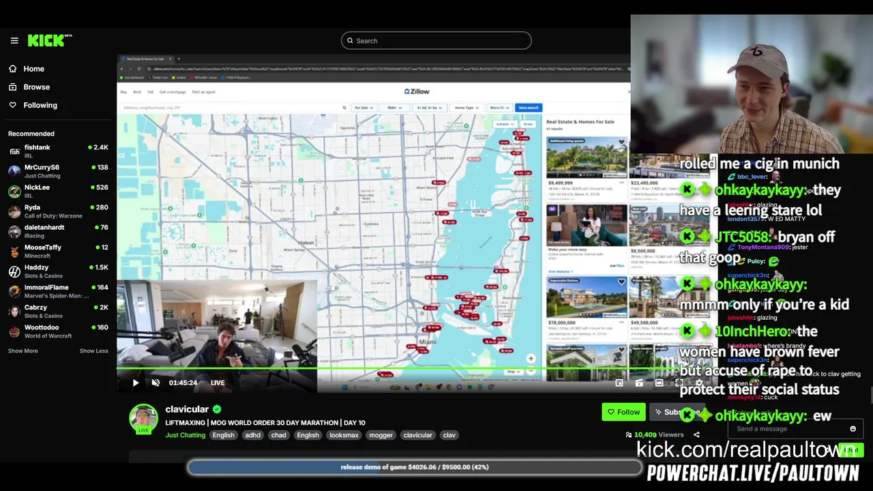Open the emoji picker in chat box

click(x=853, y=429)
